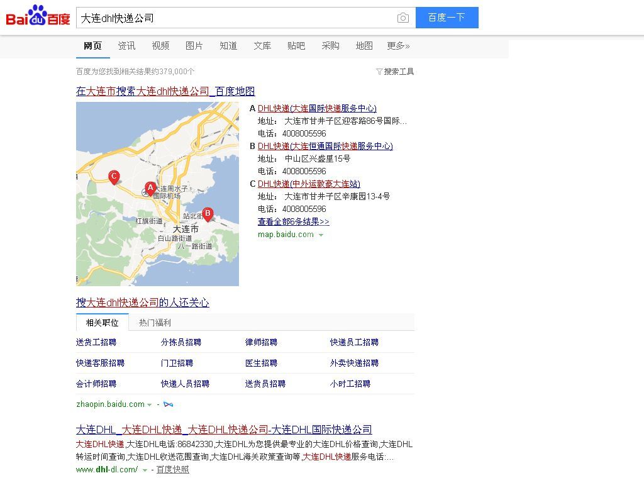This screenshot has height=483, width=644.
Task: Click the 快递员工招聘 link
Action: 355,342
